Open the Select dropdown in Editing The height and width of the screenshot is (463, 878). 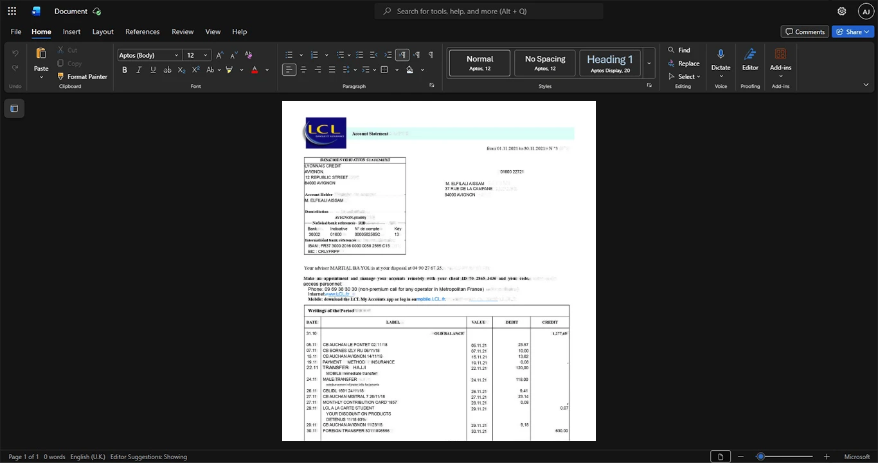pos(685,76)
